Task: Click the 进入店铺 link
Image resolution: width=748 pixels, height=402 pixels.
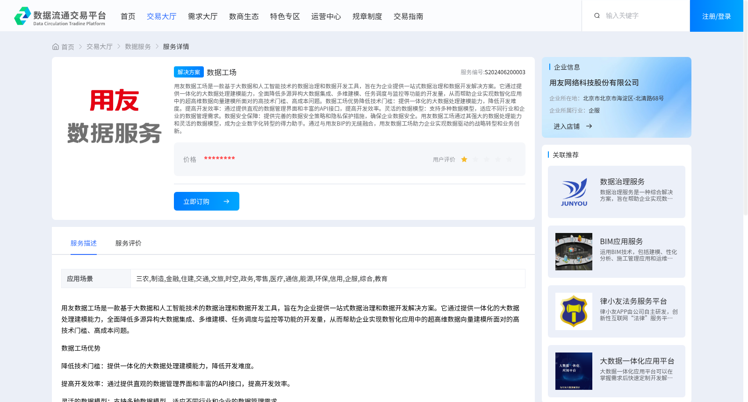Action: point(567,127)
